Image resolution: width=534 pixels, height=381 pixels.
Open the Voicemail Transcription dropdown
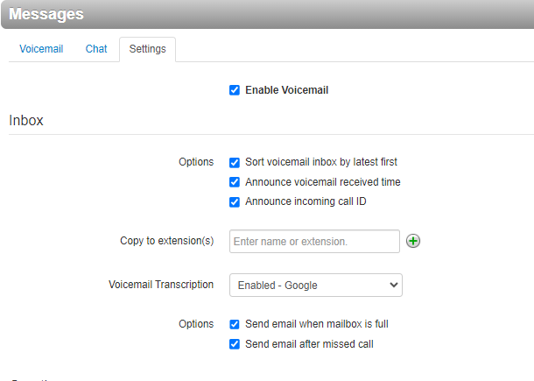(x=315, y=285)
